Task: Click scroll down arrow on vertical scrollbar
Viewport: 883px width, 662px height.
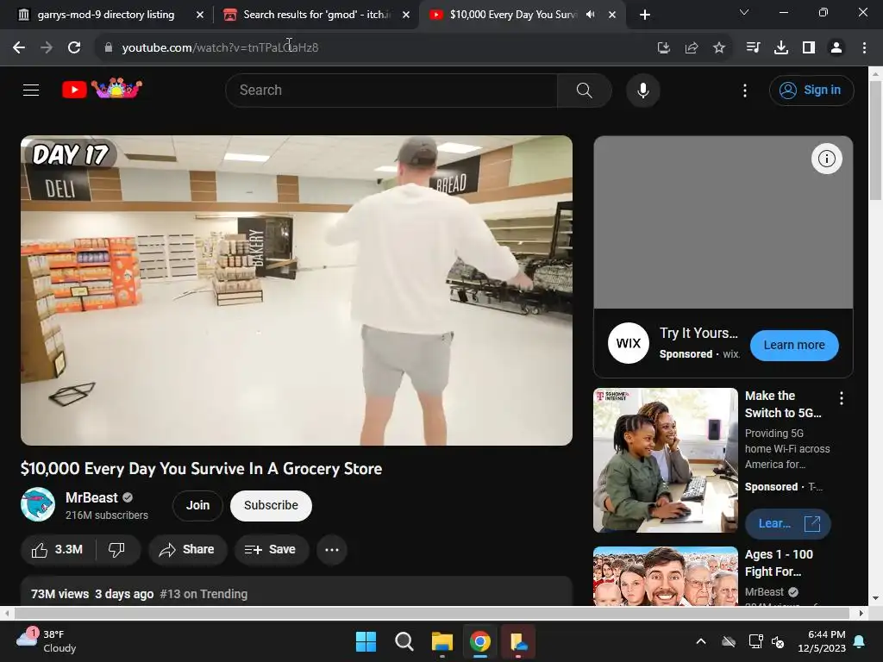Action: tap(875, 598)
